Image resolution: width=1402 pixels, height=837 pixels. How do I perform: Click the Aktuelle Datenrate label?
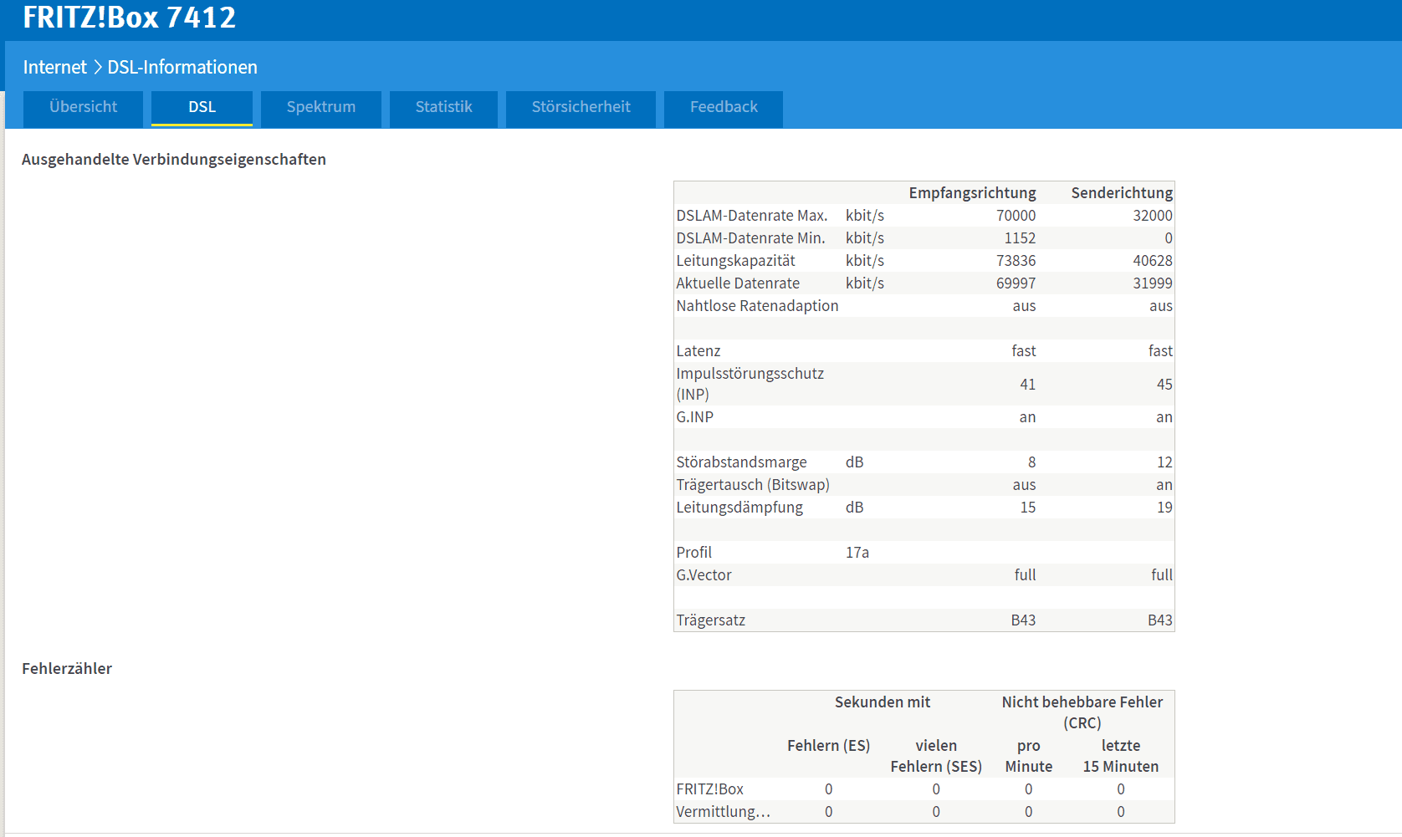[x=738, y=283]
